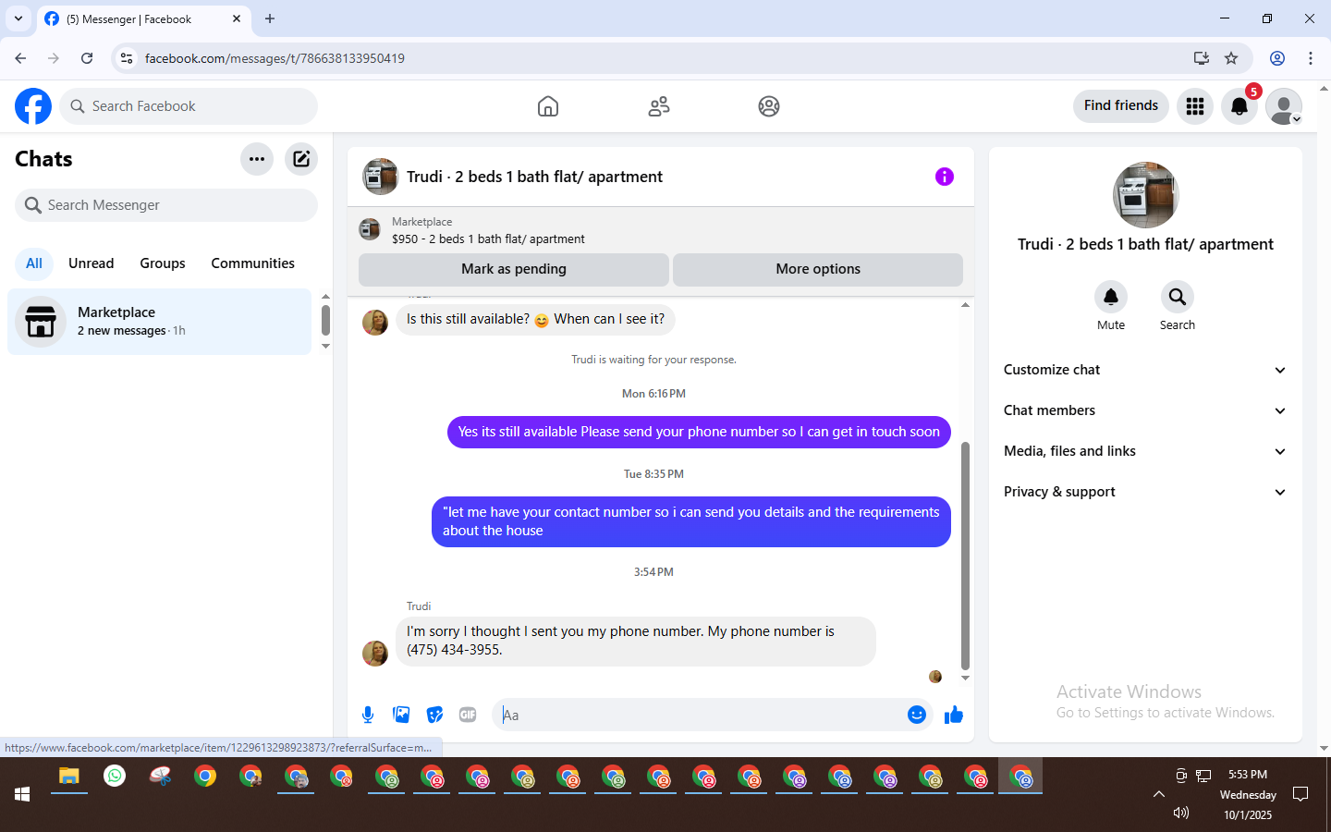The image size is (1331, 832).
Task: Open the Windows Start menu
Action: coord(22,794)
